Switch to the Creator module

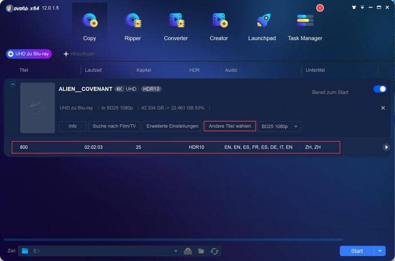[x=219, y=27]
